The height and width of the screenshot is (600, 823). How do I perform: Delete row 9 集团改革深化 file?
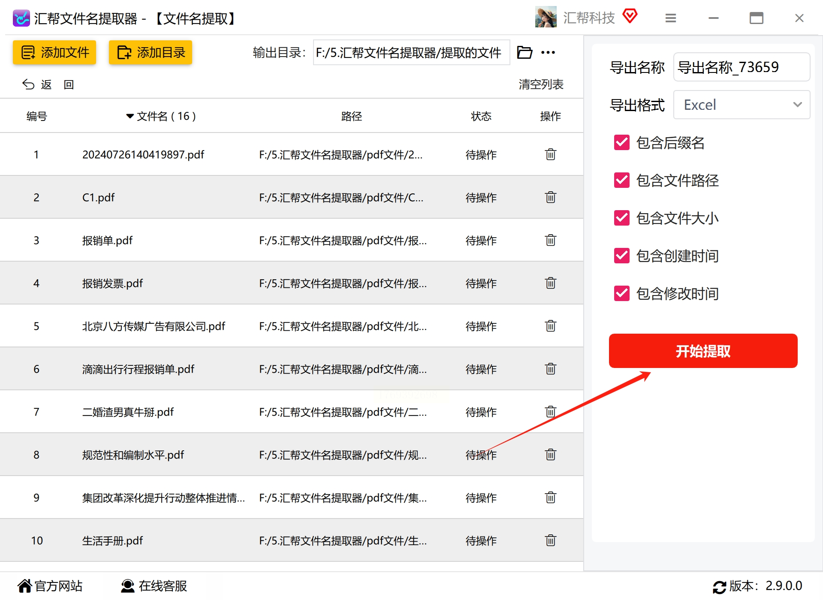click(551, 497)
